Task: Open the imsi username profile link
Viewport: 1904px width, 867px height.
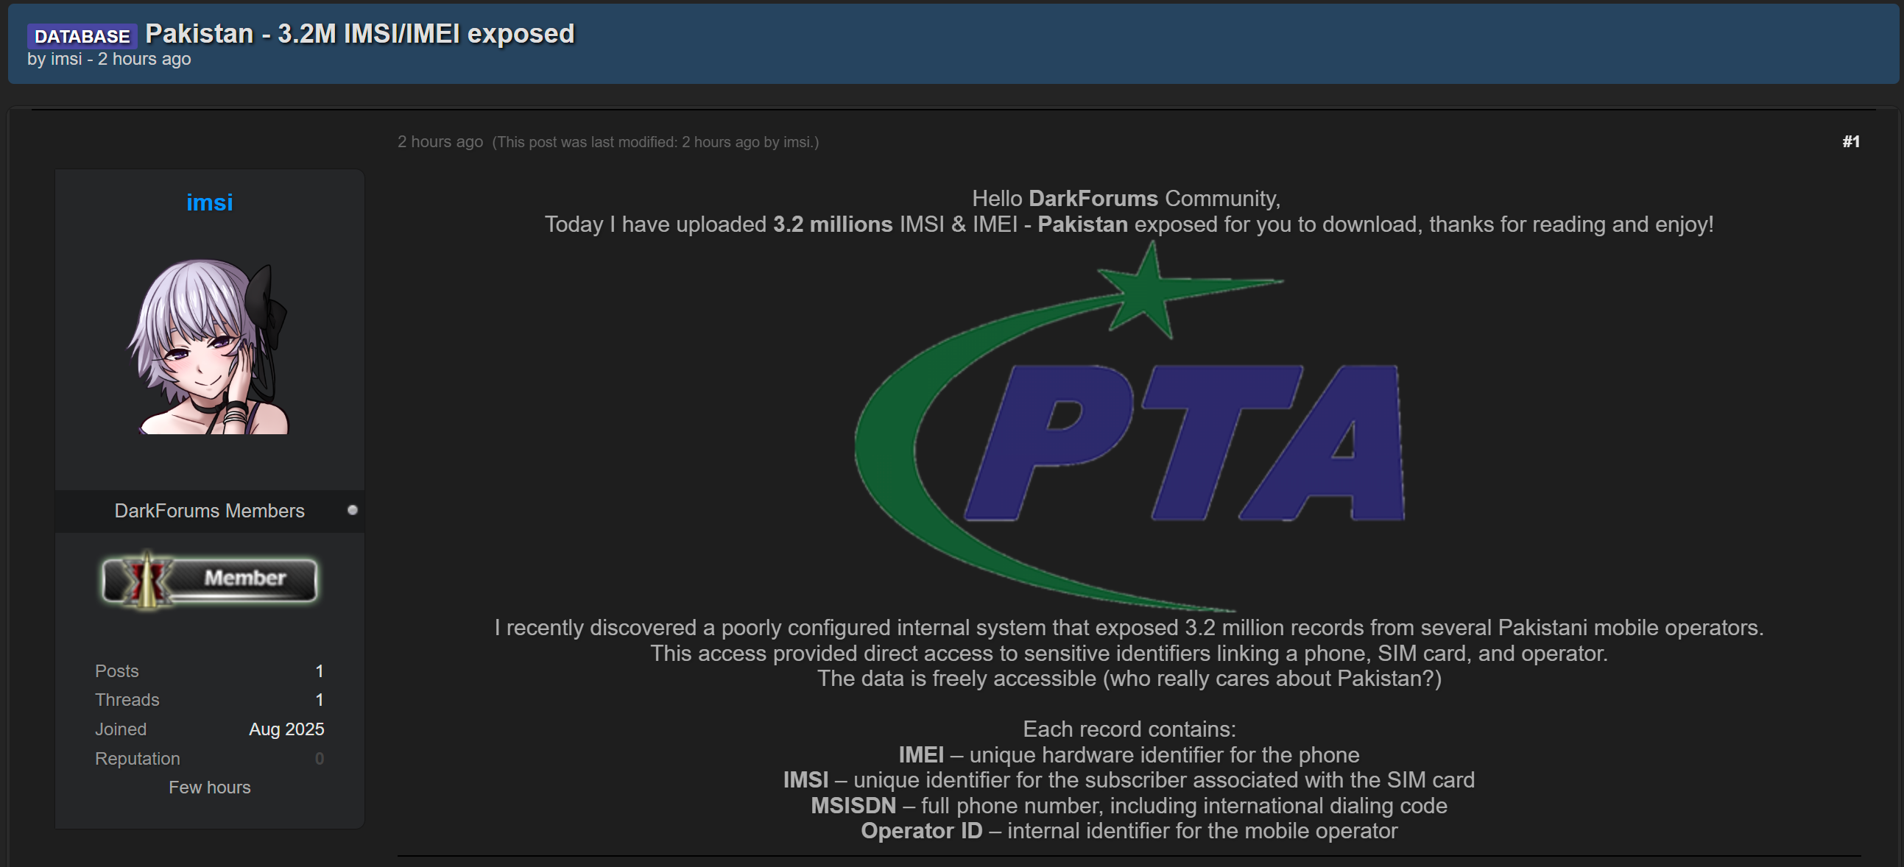Action: click(x=209, y=202)
